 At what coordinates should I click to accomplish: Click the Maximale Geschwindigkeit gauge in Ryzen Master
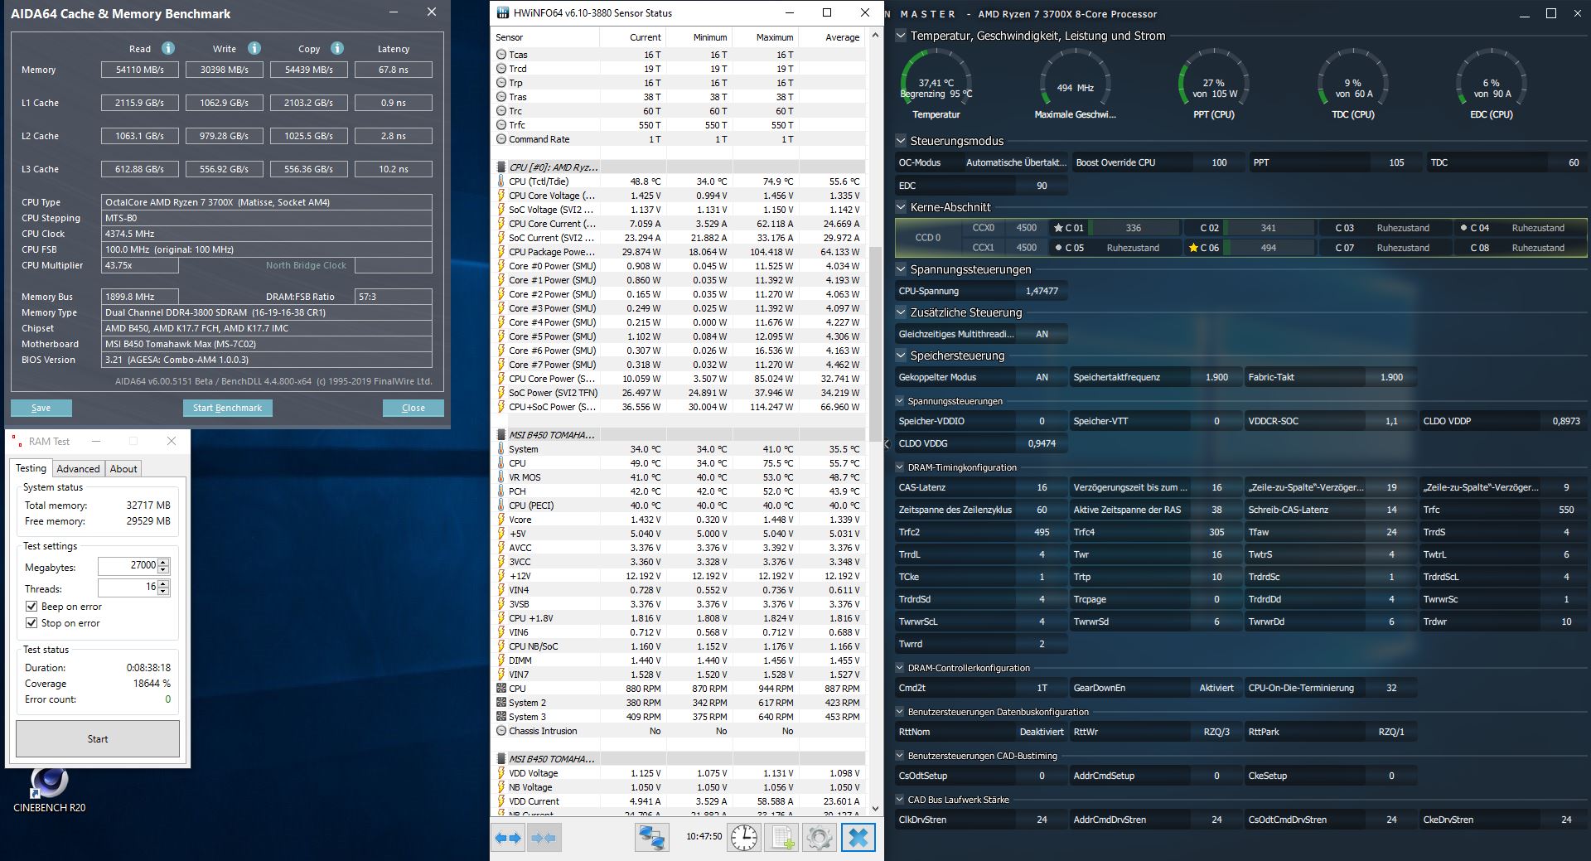tap(1075, 84)
